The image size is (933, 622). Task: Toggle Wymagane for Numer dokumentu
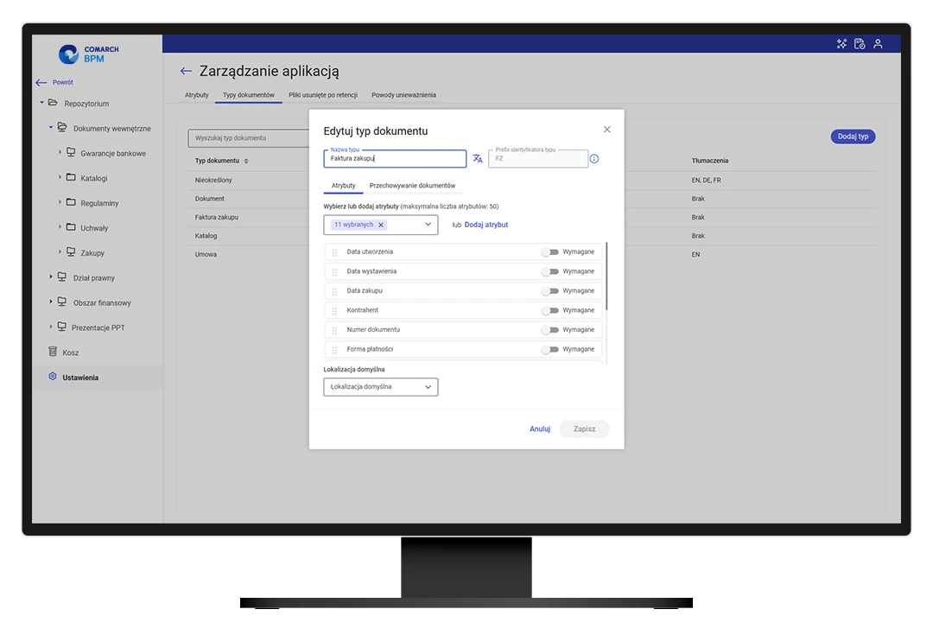click(x=549, y=330)
